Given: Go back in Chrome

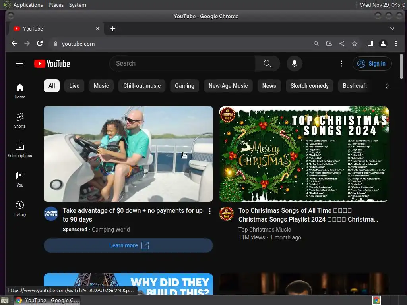Looking at the screenshot, I should click(x=14, y=44).
